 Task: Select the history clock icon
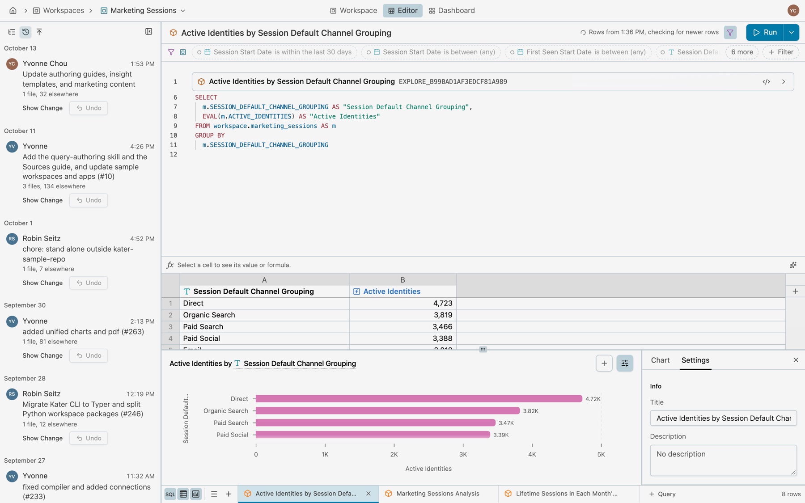pyautogui.click(x=25, y=32)
